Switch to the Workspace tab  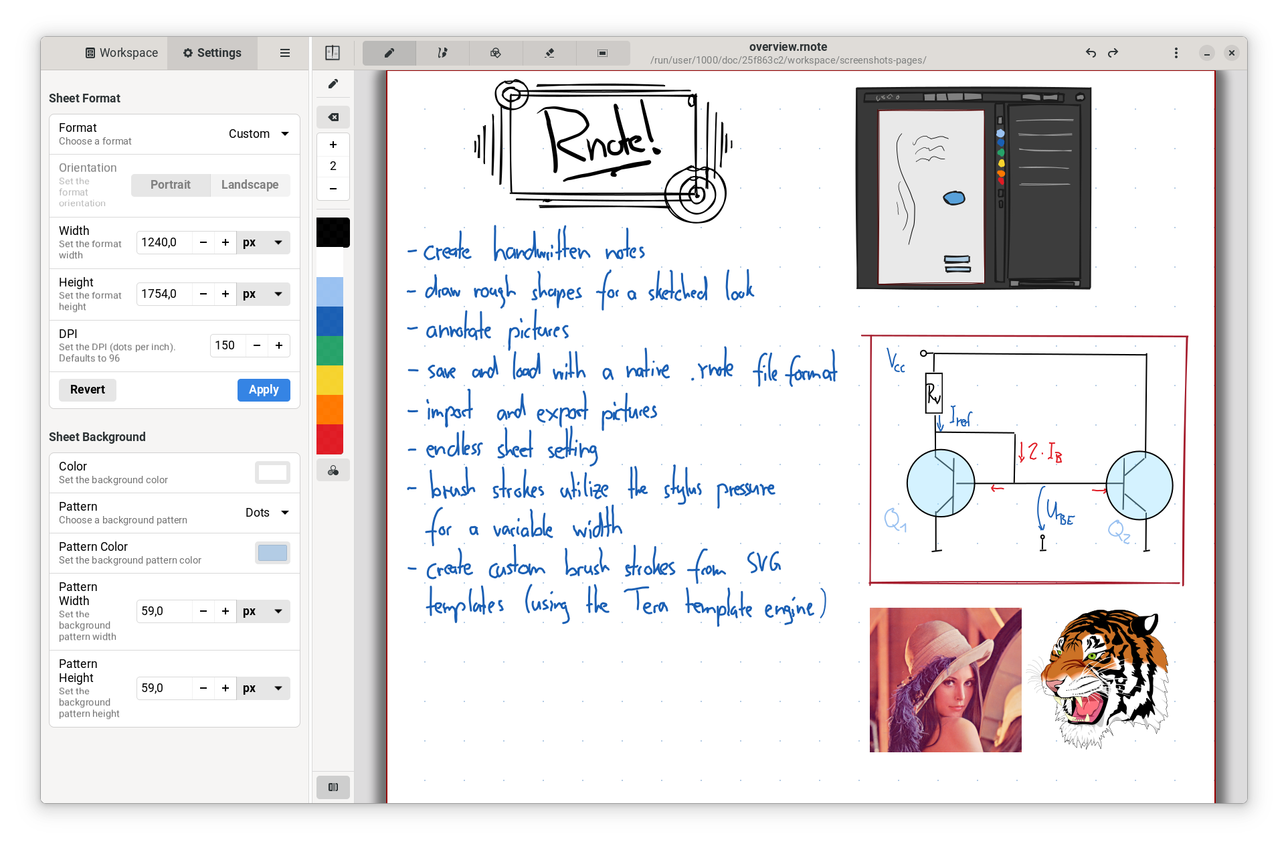122,53
